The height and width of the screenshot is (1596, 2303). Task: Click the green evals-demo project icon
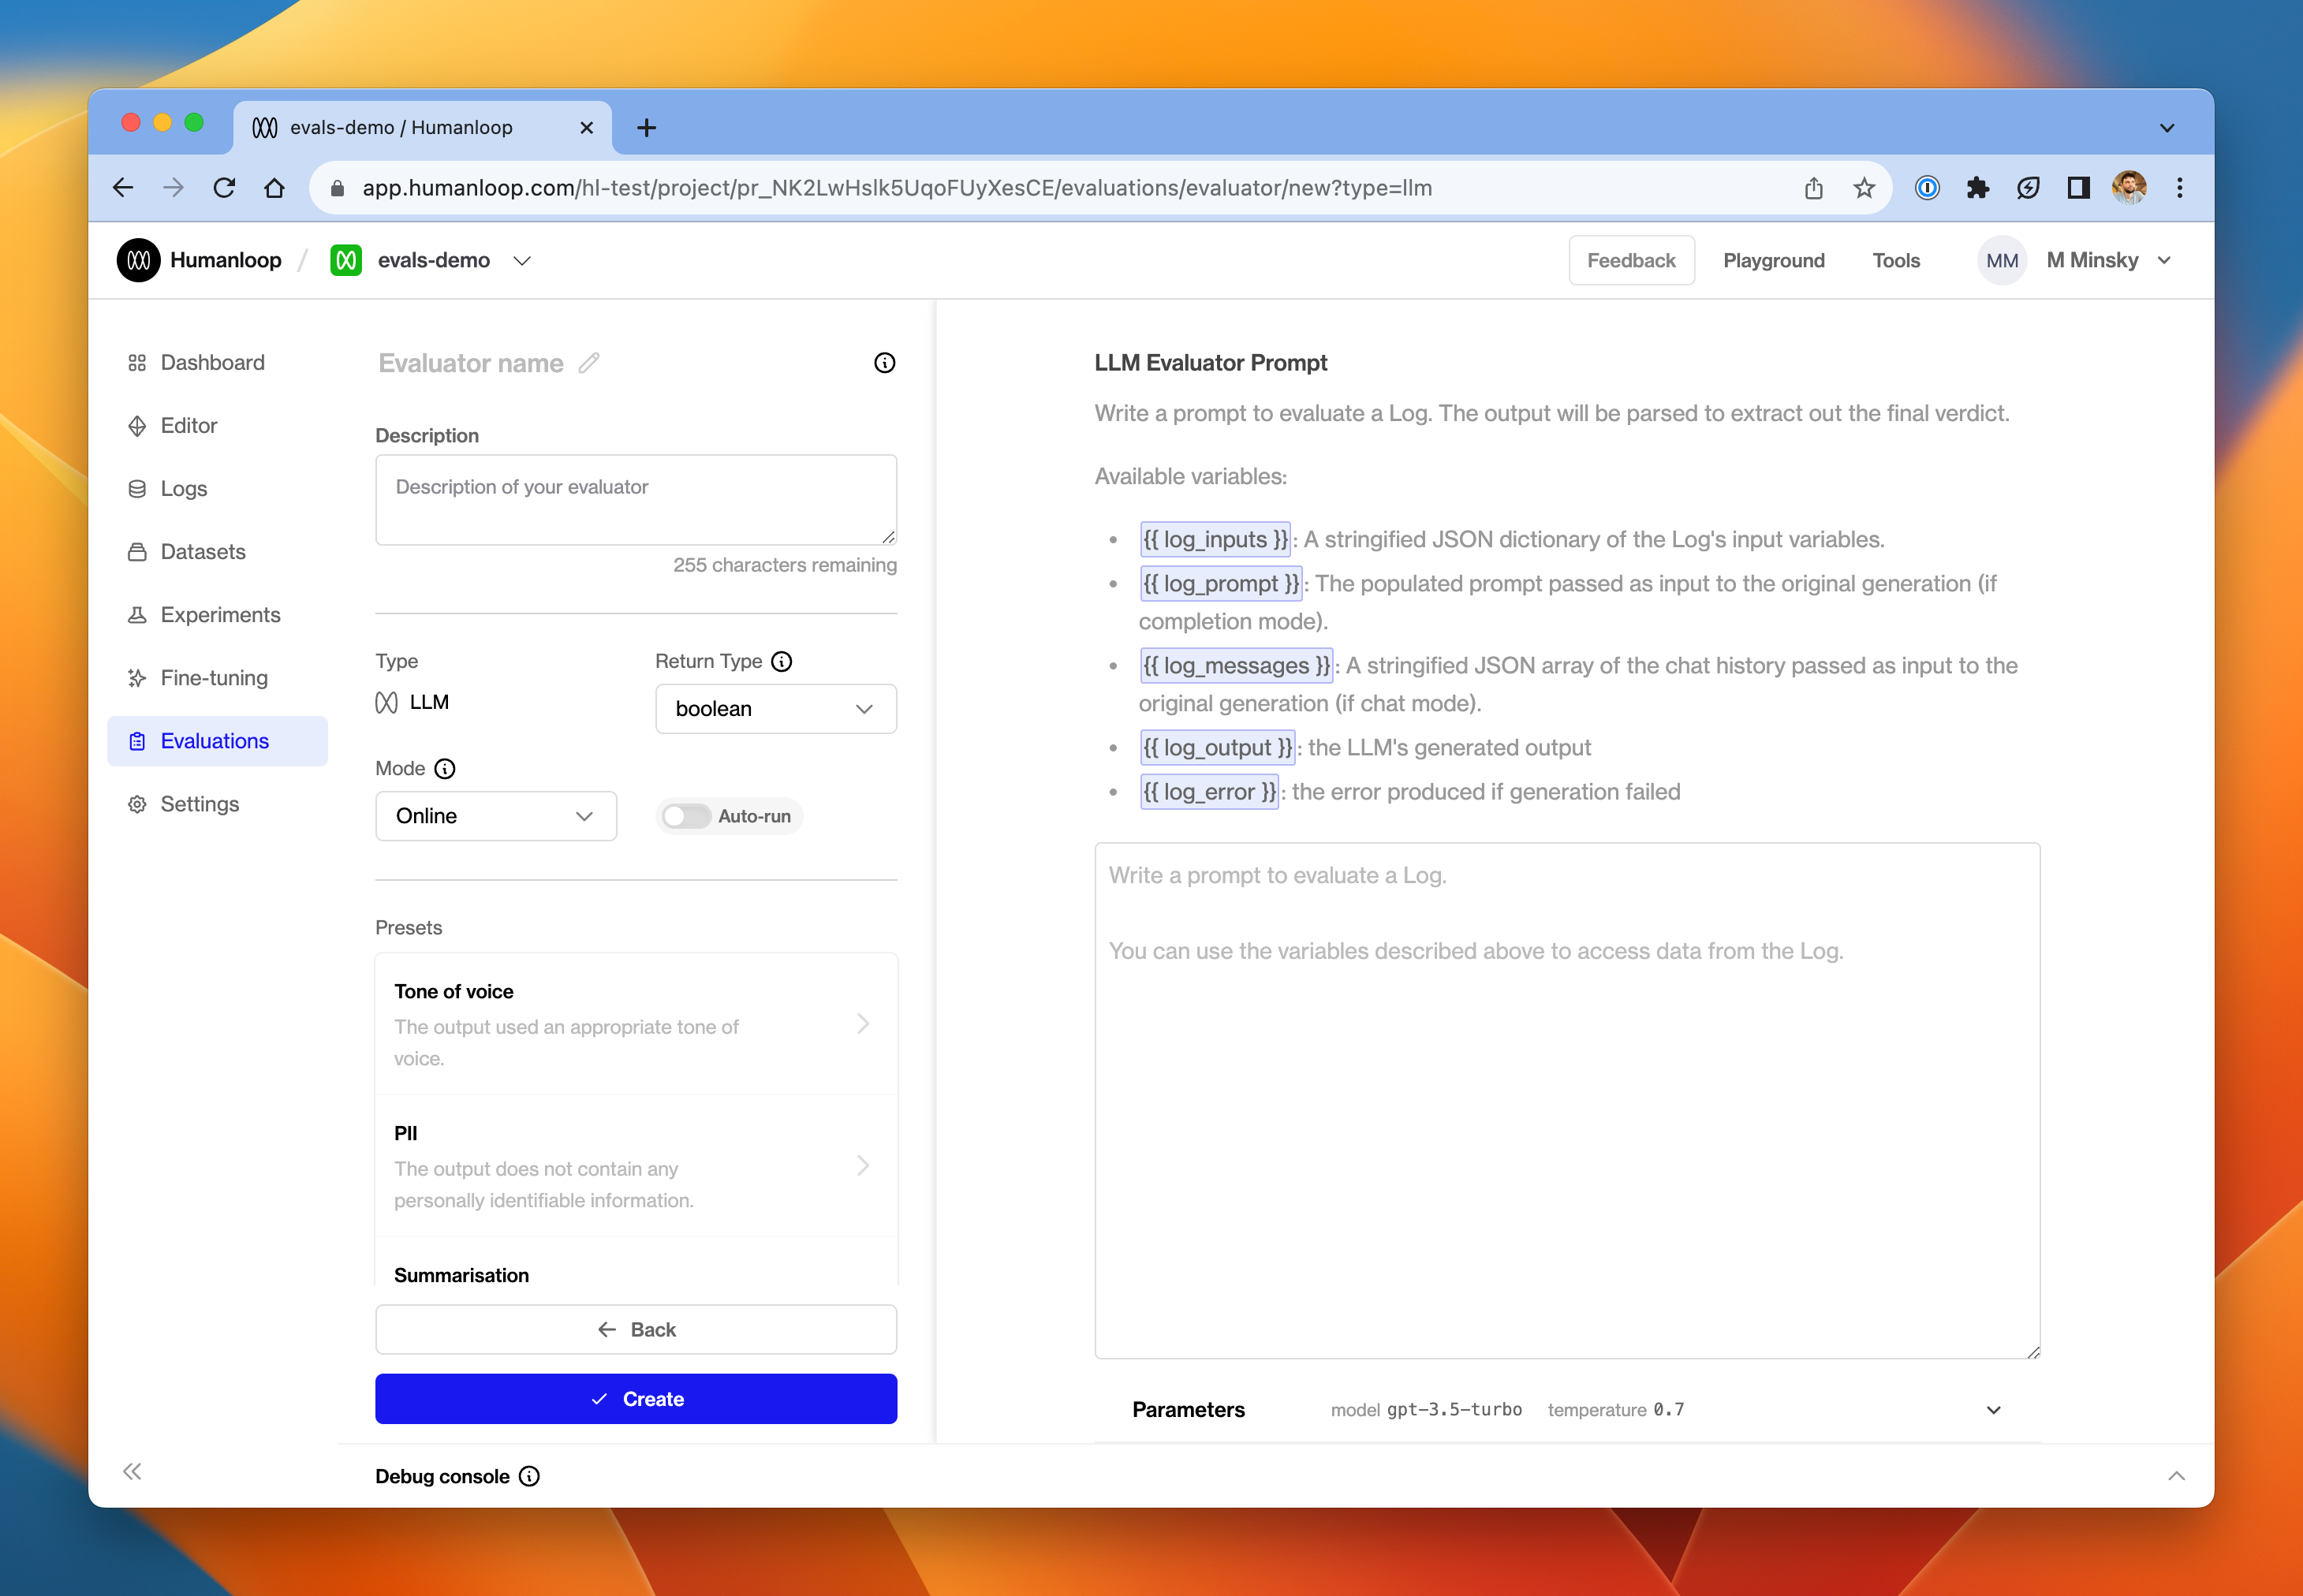pyautogui.click(x=346, y=260)
